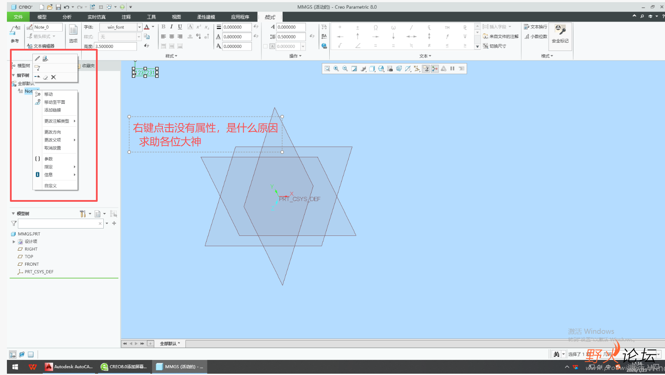Expand the 设计项 tree node
This screenshot has width=665, height=375.
tap(14, 242)
